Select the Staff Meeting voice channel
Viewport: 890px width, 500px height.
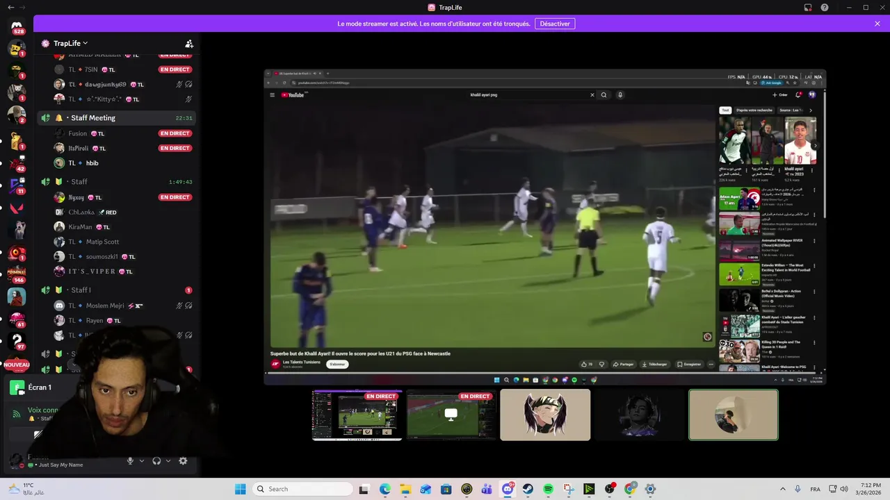coord(117,118)
